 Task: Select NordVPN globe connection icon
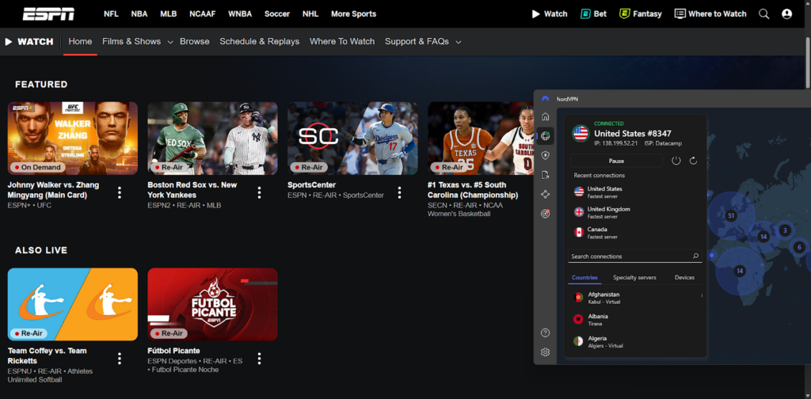tap(545, 136)
